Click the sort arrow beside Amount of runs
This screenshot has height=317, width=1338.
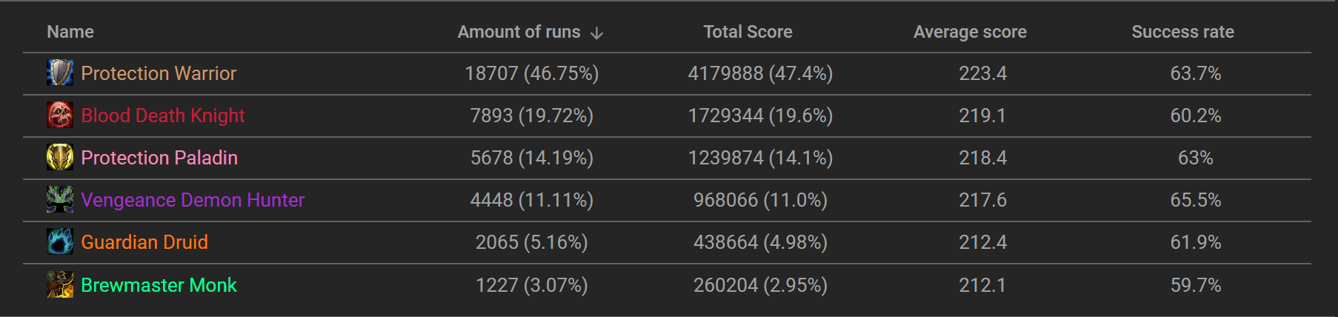click(597, 33)
